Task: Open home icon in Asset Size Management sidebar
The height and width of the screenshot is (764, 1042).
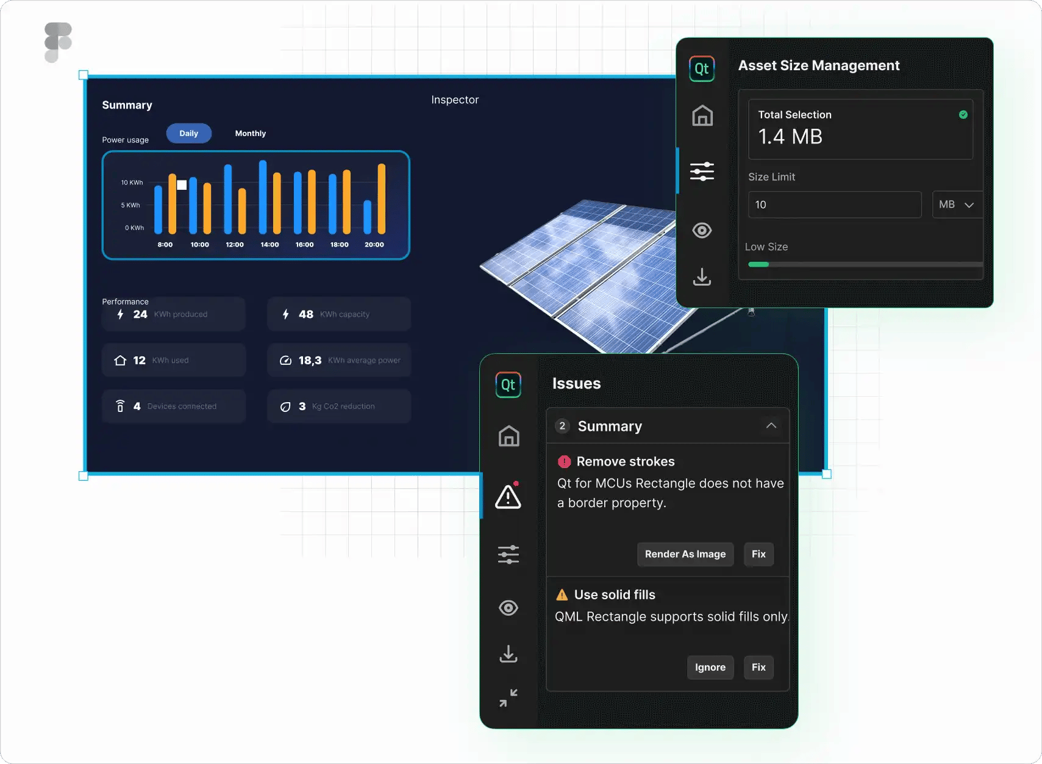Action: [702, 115]
